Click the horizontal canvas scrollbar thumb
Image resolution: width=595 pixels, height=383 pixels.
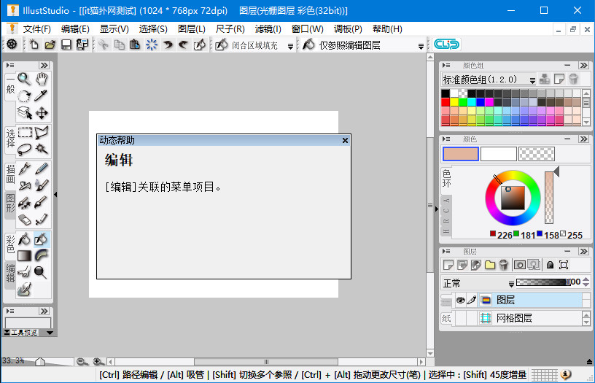[x=266, y=362]
